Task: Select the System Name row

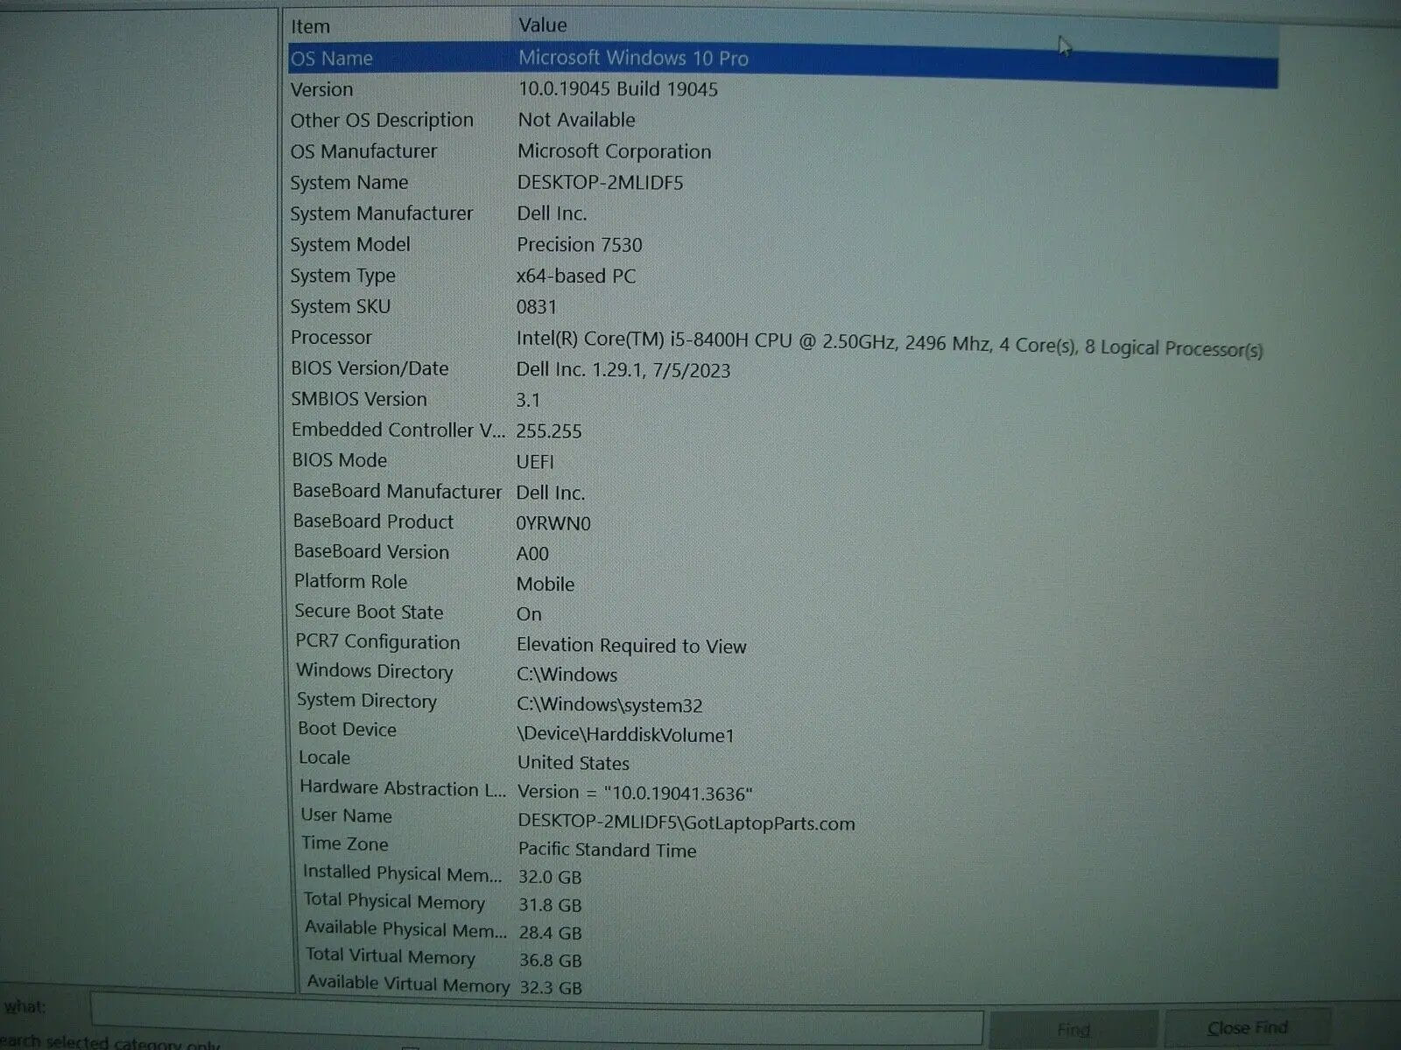Action: point(783,183)
